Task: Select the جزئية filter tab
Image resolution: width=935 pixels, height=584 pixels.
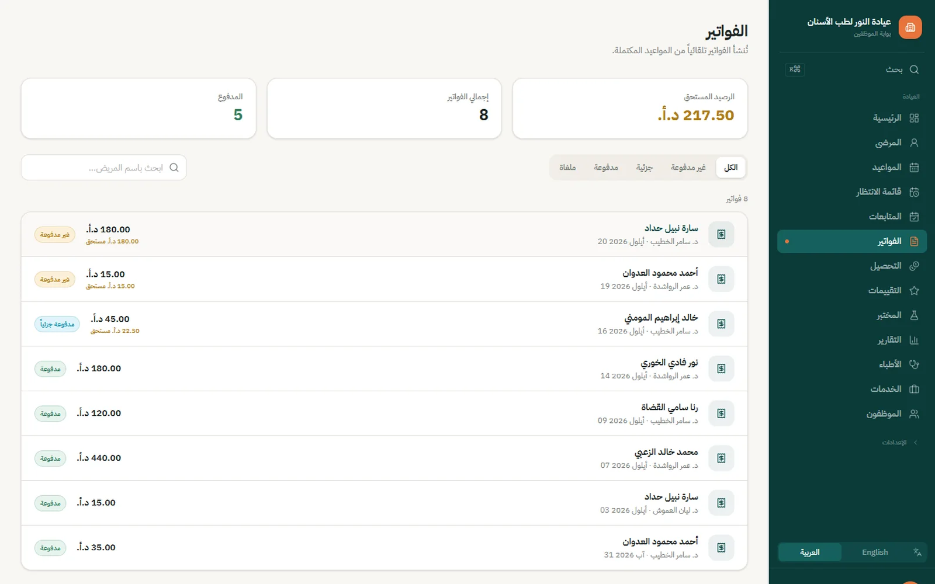Action: (645, 168)
